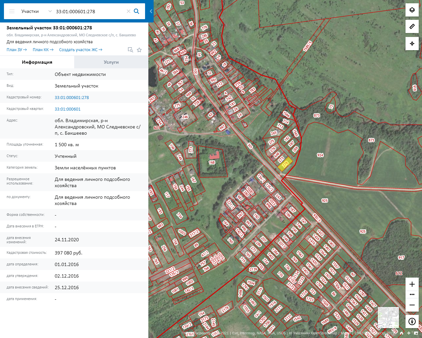The width and height of the screenshot is (422, 338).
Task: Add parcel to favorites with star icon
Action: 139,50
